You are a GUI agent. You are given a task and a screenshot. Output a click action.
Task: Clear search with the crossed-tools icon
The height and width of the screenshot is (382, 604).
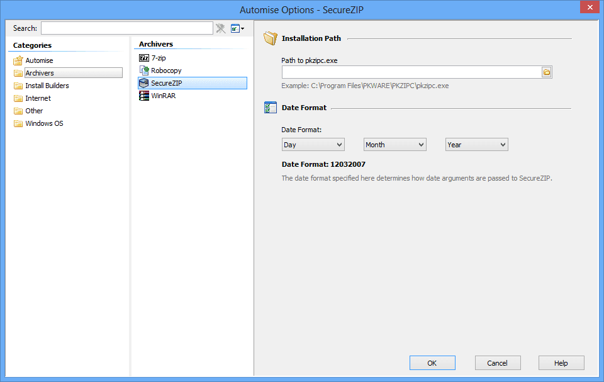coord(221,28)
